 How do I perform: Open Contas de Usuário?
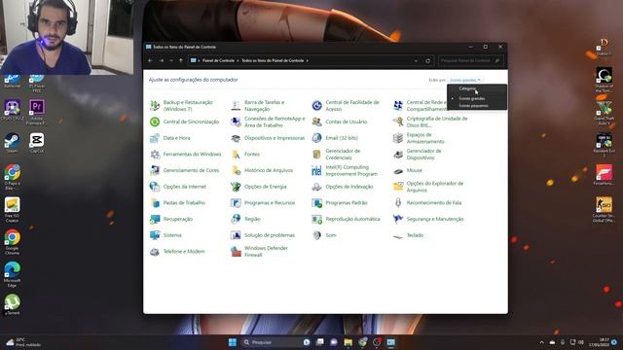pyautogui.click(x=340, y=122)
